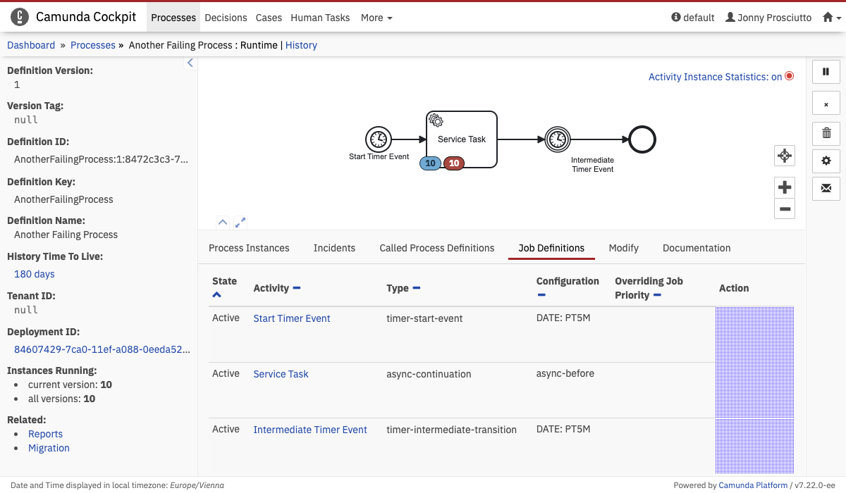
Task: Maximize the diagram with the expand arrows icon
Action: [x=240, y=222]
